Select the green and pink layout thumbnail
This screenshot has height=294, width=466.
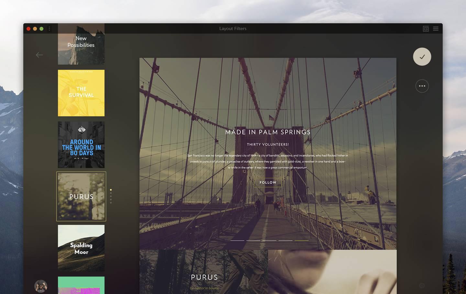coord(81,285)
